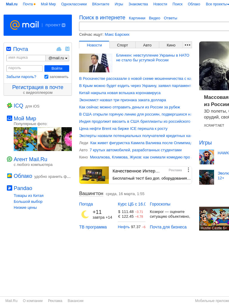The height and width of the screenshot is (305, 229).
Task: Open the cloud icon in mail box
Action: [59, 49]
